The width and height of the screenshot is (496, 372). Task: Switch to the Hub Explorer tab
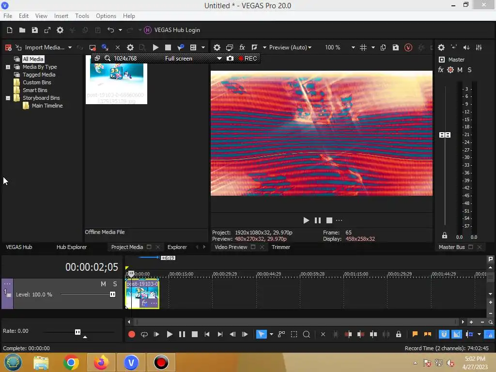tap(72, 247)
